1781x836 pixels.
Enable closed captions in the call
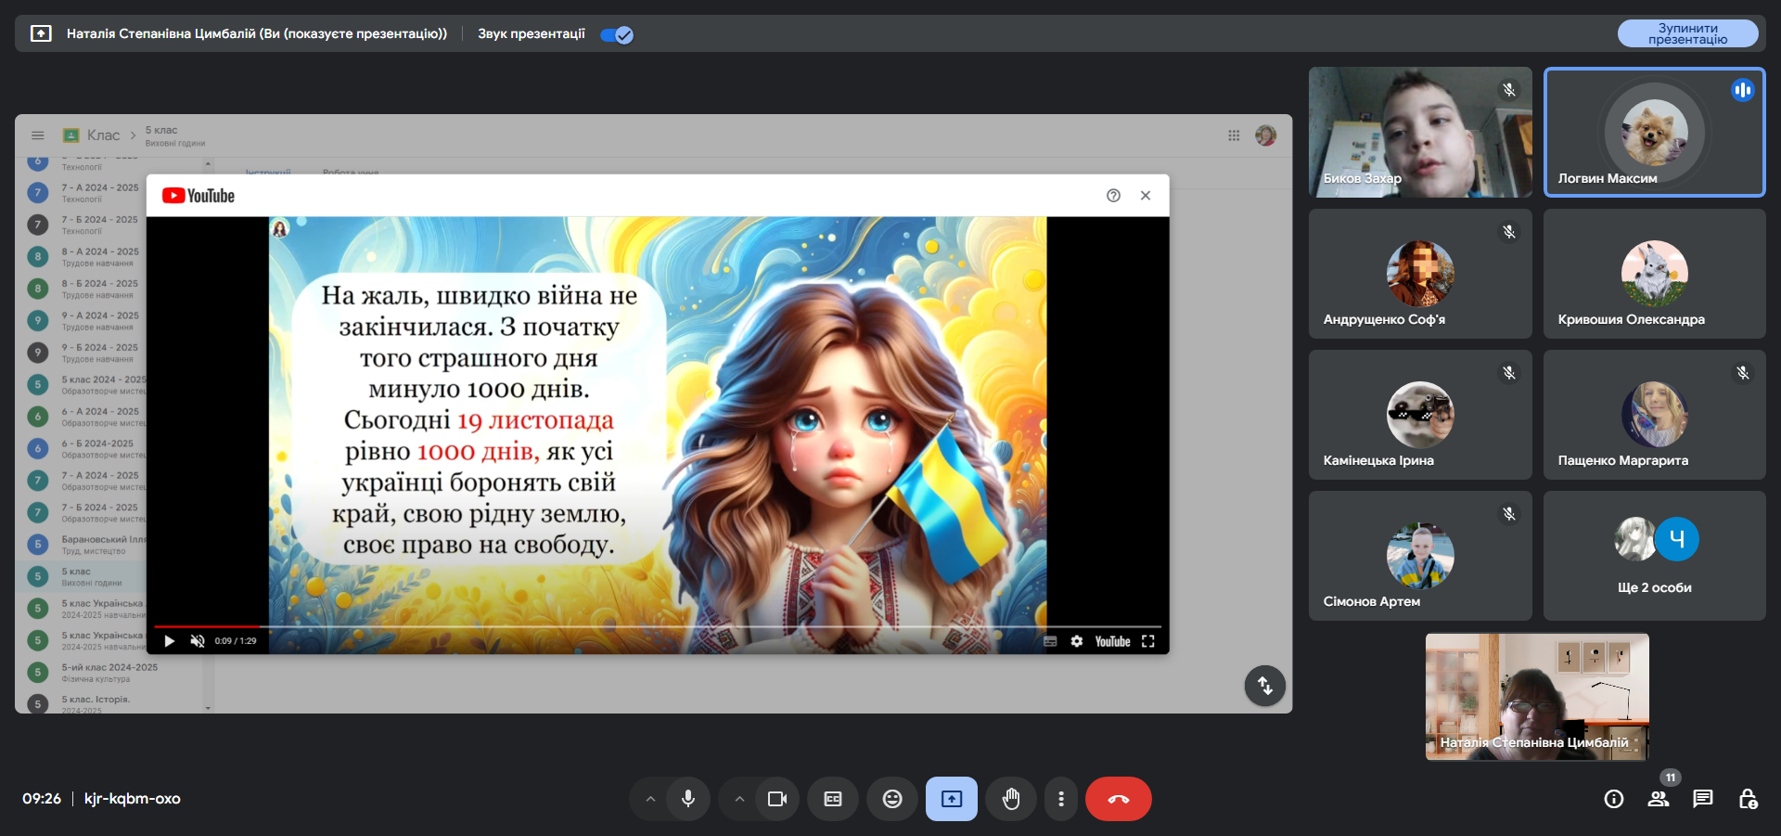pyautogui.click(x=833, y=799)
